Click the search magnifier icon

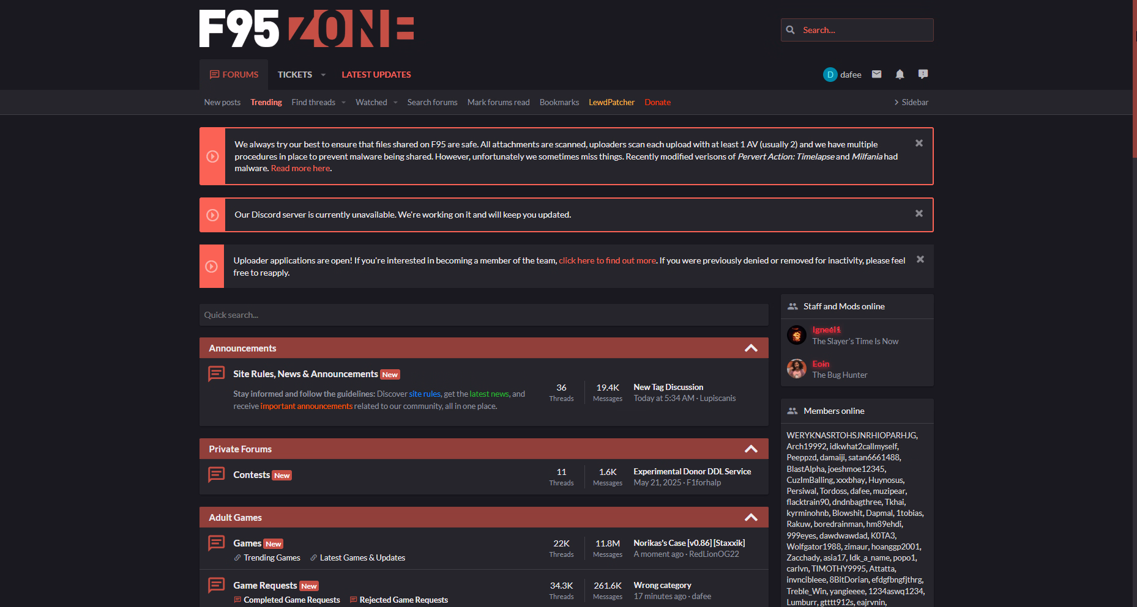tap(791, 30)
